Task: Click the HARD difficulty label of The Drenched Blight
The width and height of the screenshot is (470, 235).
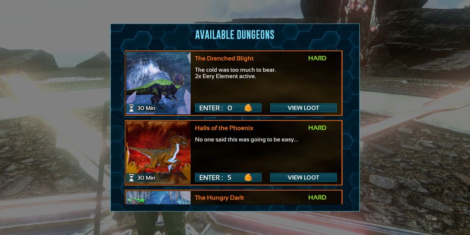Action: click(x=317, y=58)
